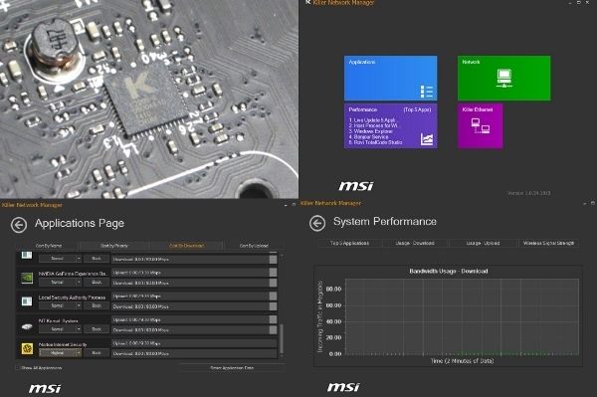Click the 'System Performance' heading

(x=385, y=222)
